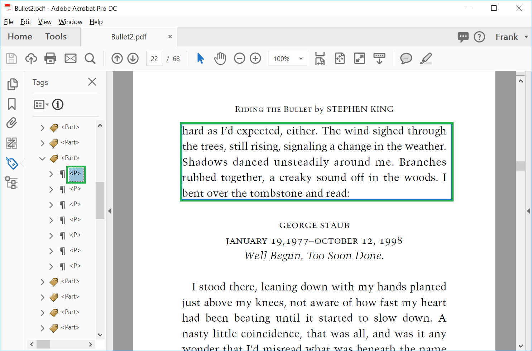Fit one full page icon

[x=340, y=58]
